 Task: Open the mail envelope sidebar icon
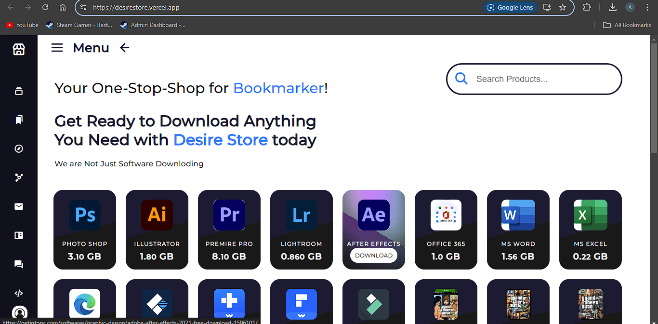click(19, 206)
